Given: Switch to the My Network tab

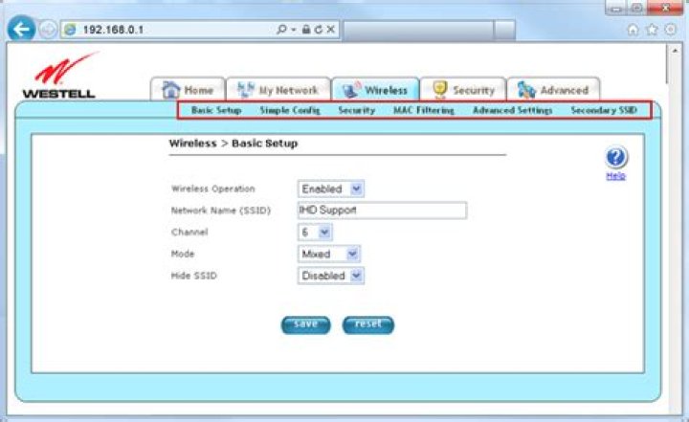Looking at the screenshot, I should (x=278, y=90).
